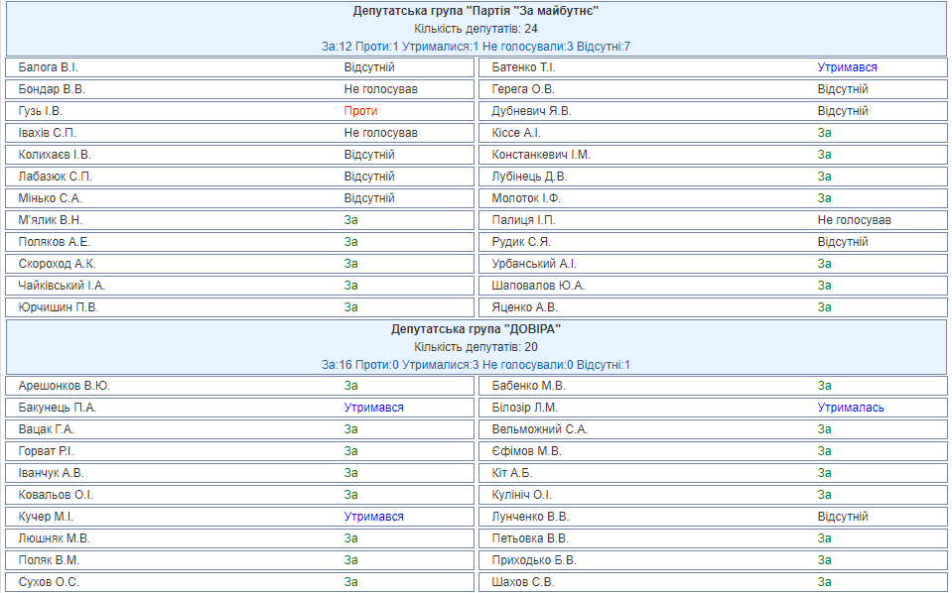
Task: Select the Відсутній status of Лунченко В.В.
Action: pos(843,517)
